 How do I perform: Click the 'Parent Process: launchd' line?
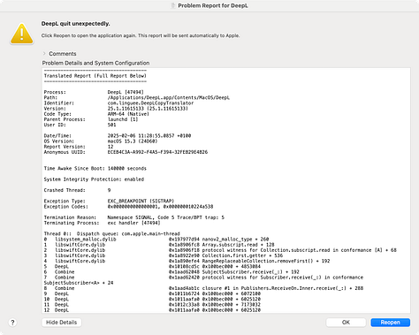[x=91, y=119]
